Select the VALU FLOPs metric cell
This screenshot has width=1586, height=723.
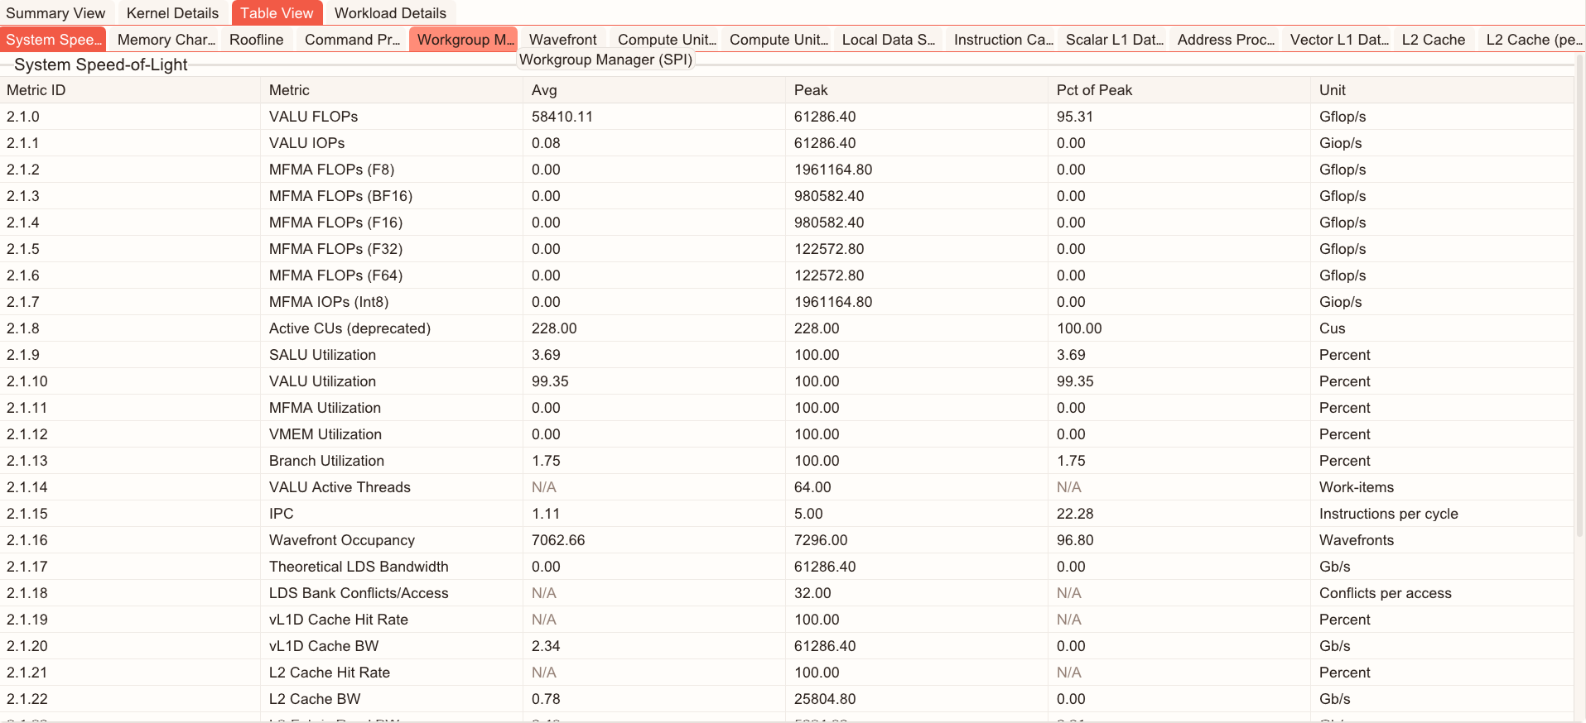pyautogui.click(x=313, y=117)
